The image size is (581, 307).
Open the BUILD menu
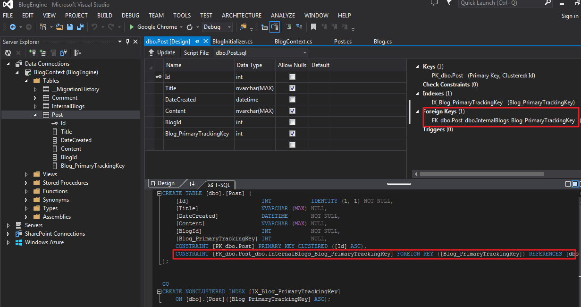(x=104, y=16)
